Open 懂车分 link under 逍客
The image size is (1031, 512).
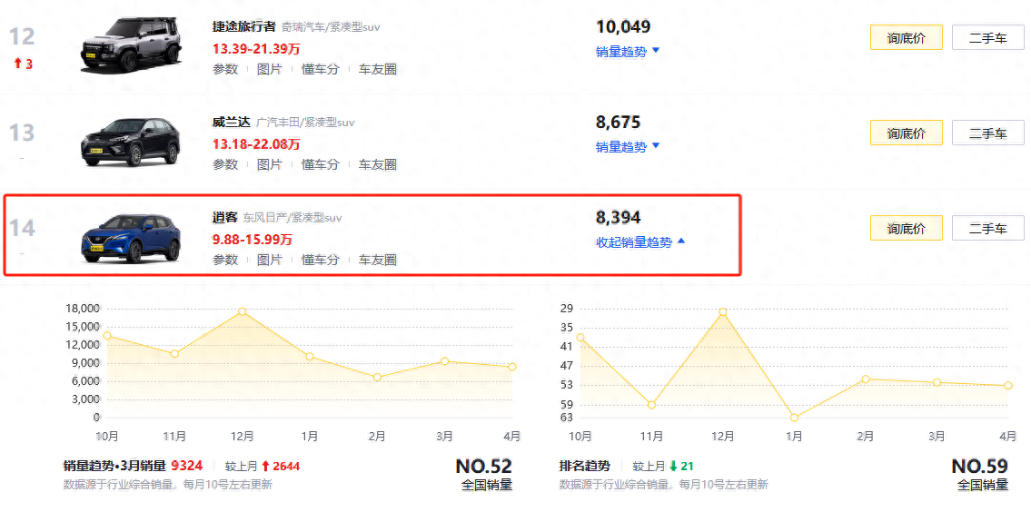[320, 260]
